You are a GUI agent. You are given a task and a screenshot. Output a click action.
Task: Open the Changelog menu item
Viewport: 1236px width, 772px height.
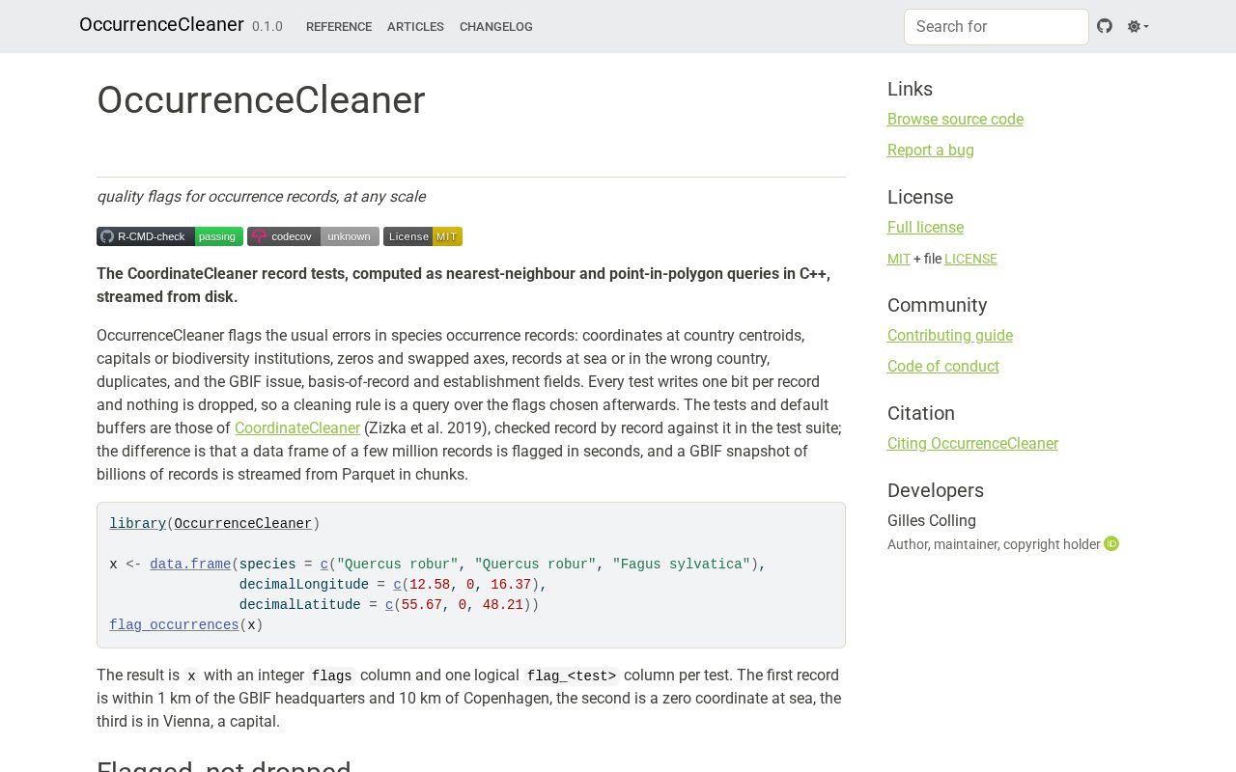(x=496, y=27)
